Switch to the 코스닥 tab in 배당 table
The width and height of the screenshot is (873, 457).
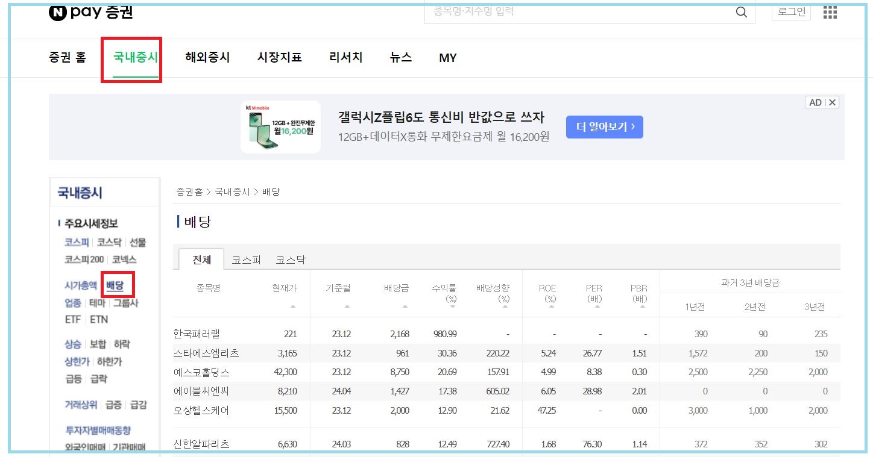tap(292, 260)
